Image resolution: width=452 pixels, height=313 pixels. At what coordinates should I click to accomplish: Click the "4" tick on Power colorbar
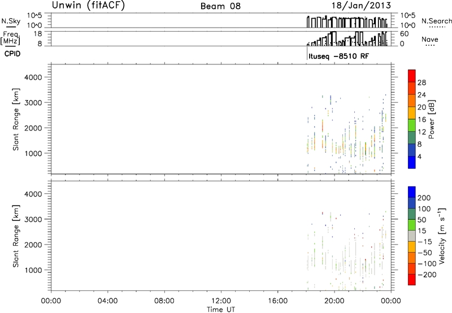tap(419, 156)
